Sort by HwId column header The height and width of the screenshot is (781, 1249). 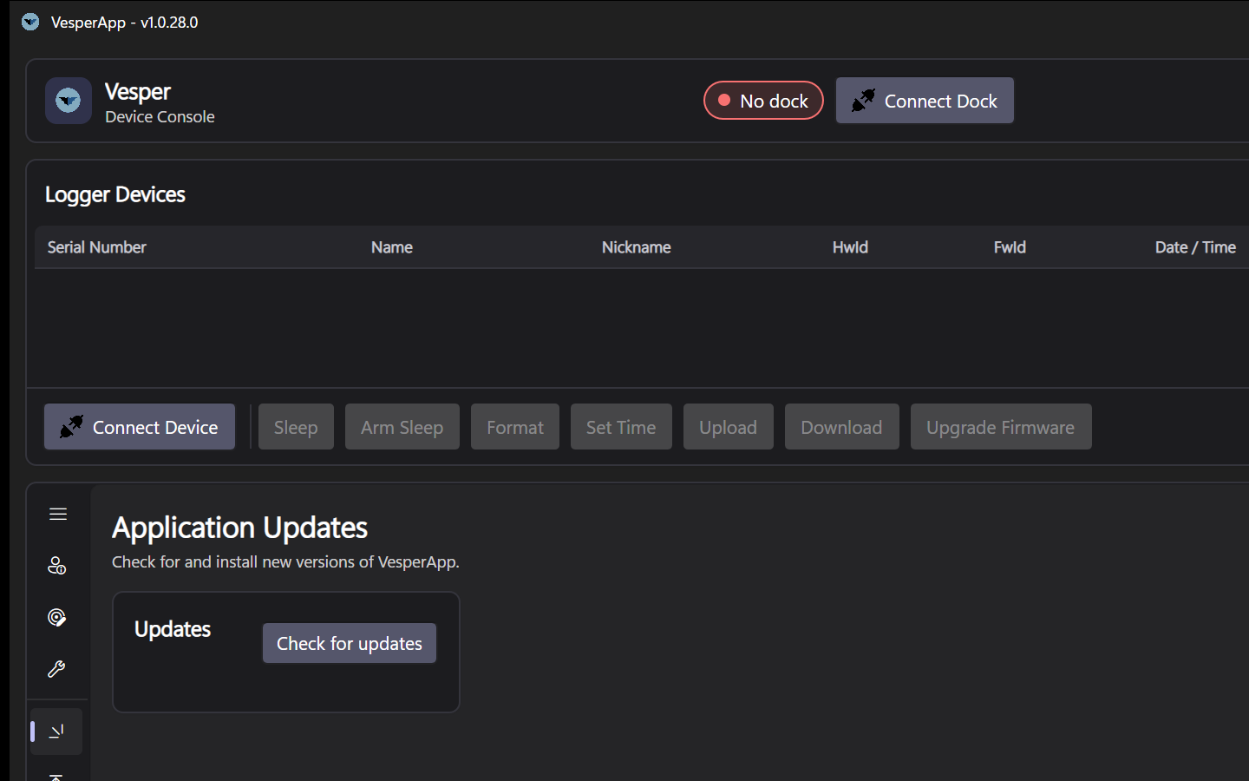[850, 247]
